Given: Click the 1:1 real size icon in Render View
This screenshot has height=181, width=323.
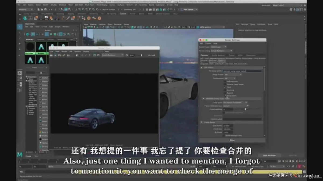Looking at the screenshot, I should [90, 55].
